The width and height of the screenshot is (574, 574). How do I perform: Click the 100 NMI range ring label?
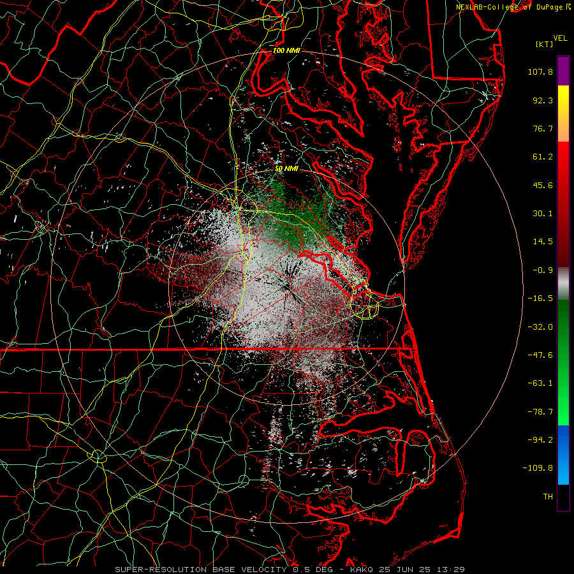point(286,50)
